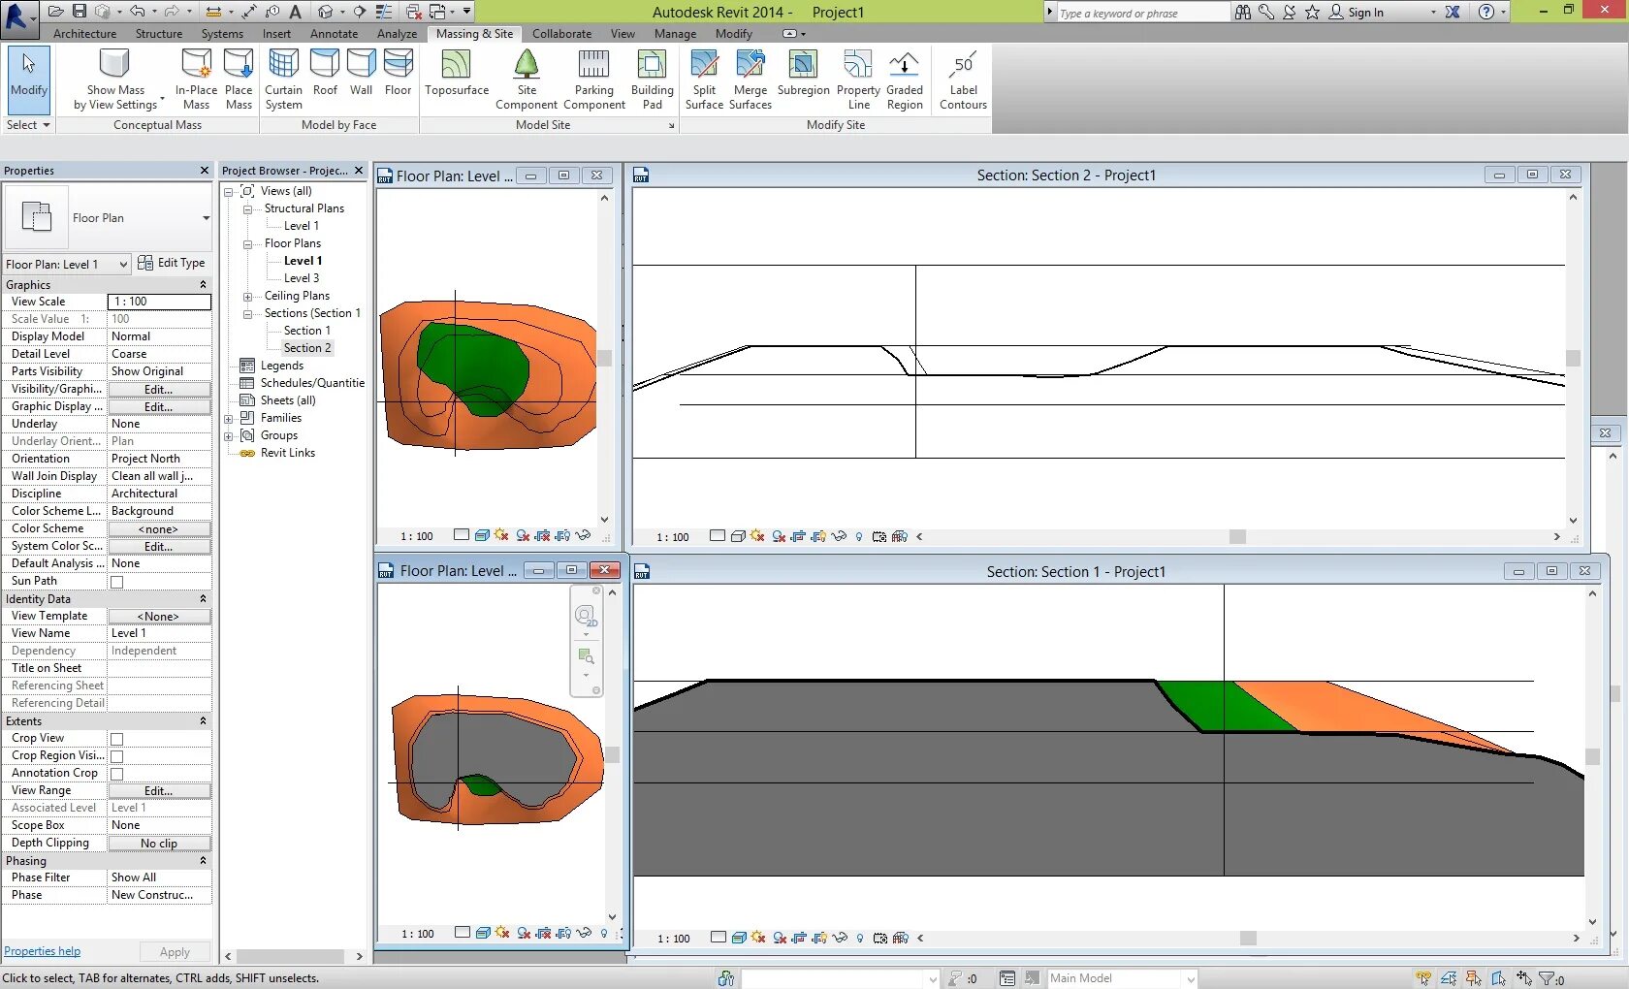This screenshot has width=1629, height=989.
Task: Click the Apply button in Properties
Action: 175,952
